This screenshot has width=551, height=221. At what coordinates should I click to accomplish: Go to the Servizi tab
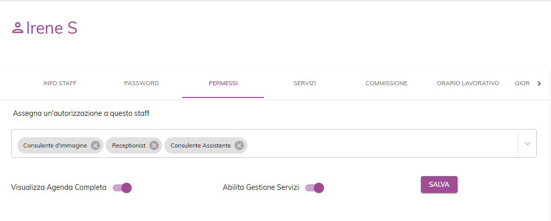(x=305, y=83)
